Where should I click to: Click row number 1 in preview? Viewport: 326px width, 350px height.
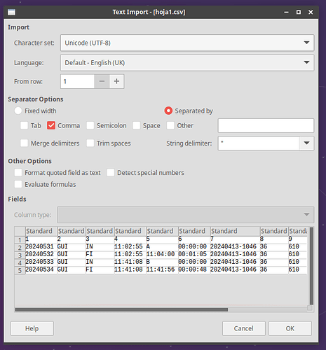pyautogui.click(x=20, y=239)
